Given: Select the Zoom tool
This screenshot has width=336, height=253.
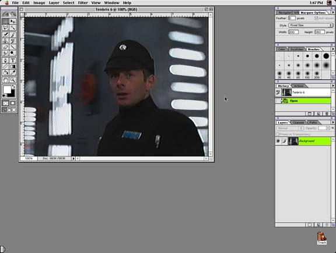Looking at the screenshot, I should point(13,80).
